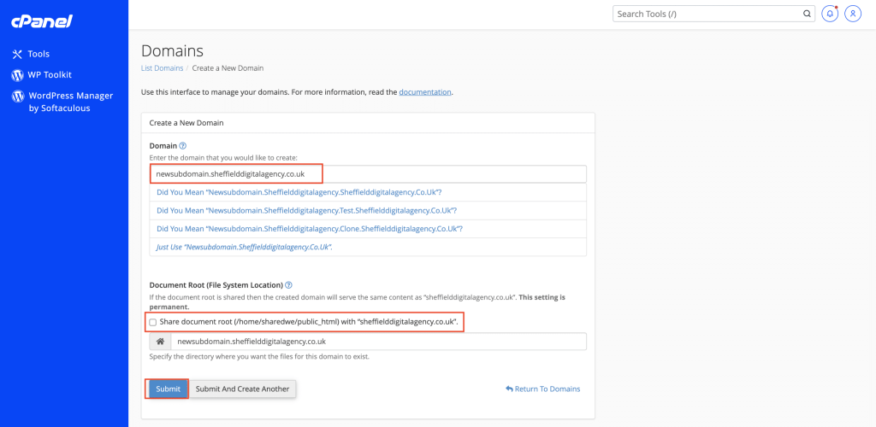This screenshot has width=876, height=427.
Task: Click Submit And Create Another
Action: coord(242,389)
